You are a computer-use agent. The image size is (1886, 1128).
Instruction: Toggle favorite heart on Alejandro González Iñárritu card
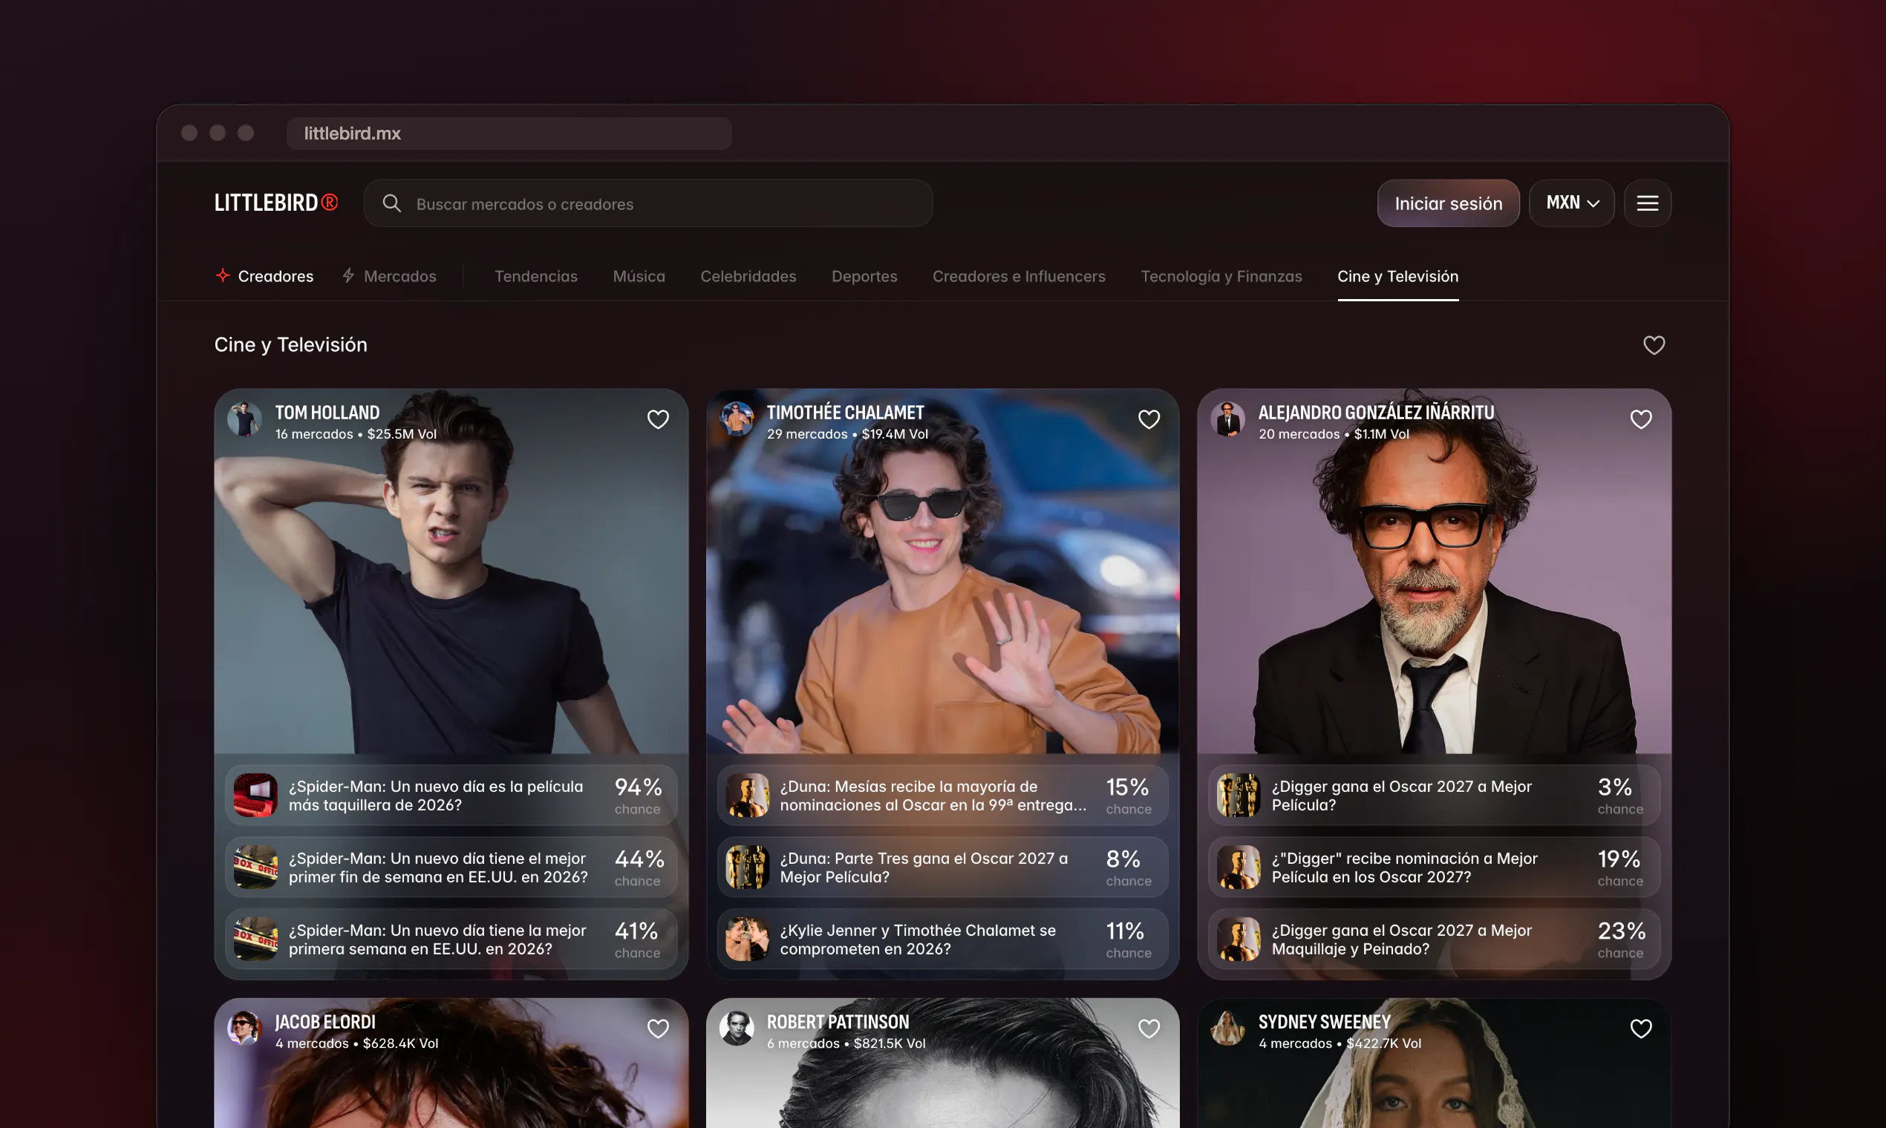point(1641,419)
